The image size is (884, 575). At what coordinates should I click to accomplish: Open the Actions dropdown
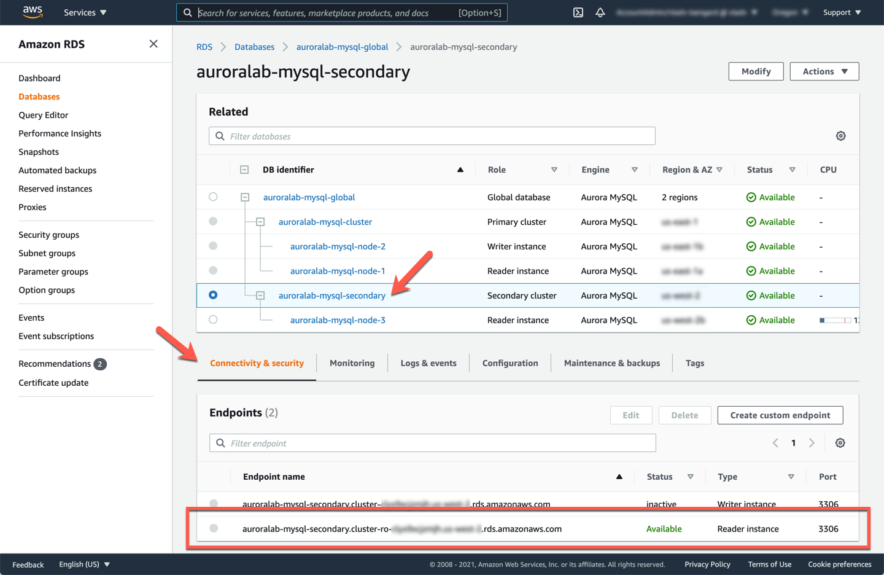(824, 71)
